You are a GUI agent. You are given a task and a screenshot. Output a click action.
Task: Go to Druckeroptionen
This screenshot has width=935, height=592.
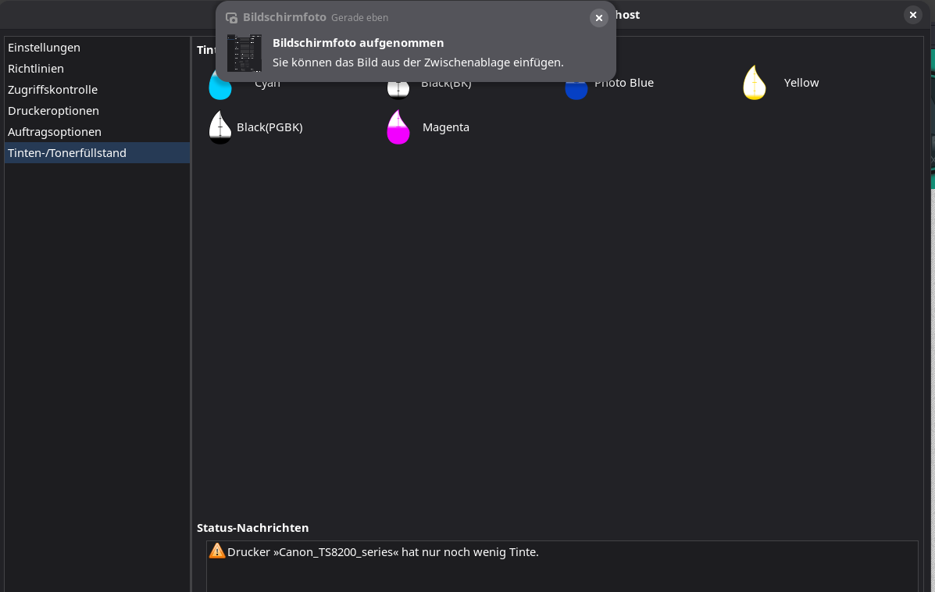(53, 111)
